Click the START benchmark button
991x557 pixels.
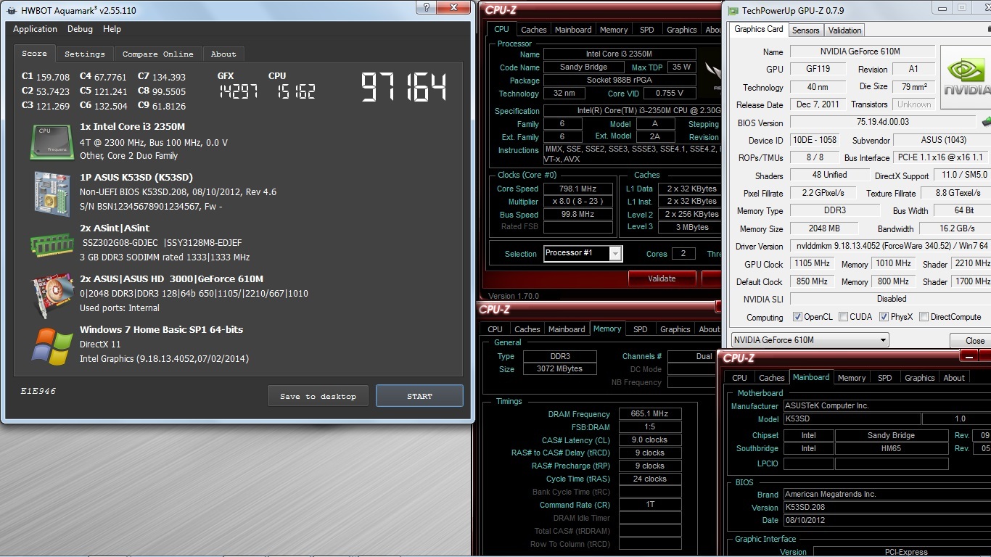pyautogui.click(x=419, y=396)
